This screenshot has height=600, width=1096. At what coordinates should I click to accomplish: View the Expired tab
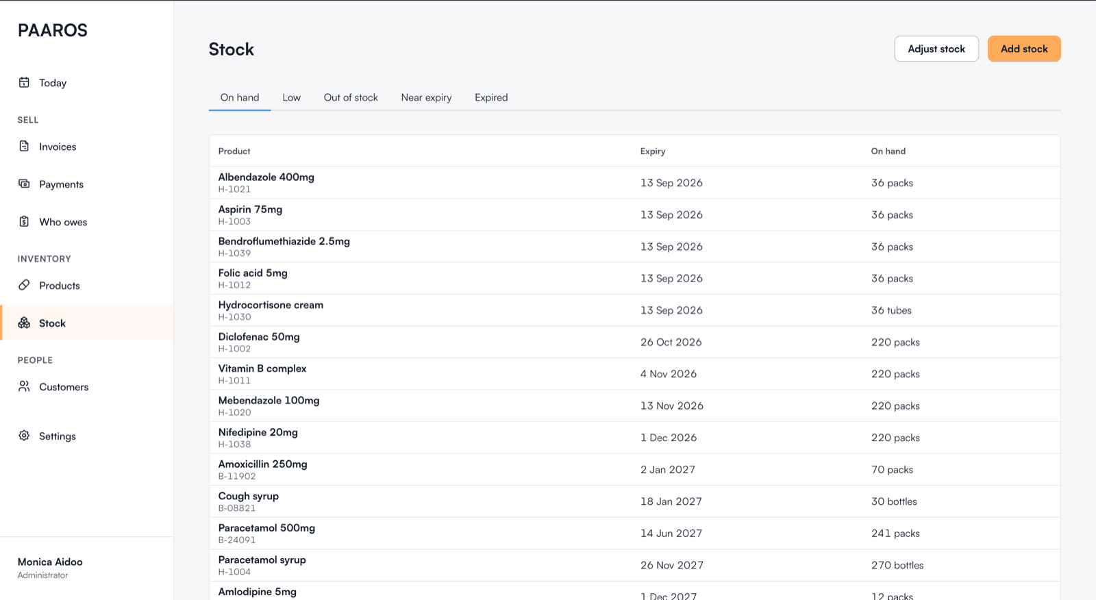[x=491, y=97]
